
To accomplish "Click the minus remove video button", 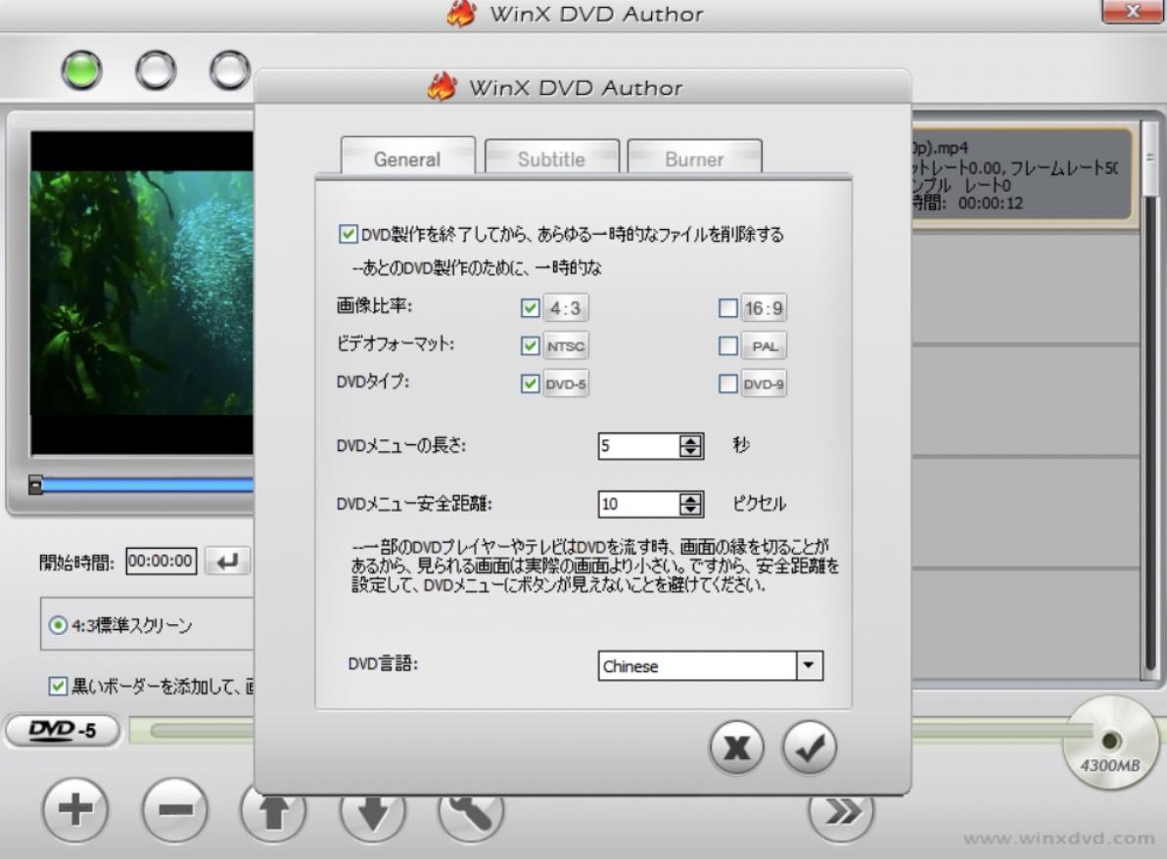I will pos(175,809).
